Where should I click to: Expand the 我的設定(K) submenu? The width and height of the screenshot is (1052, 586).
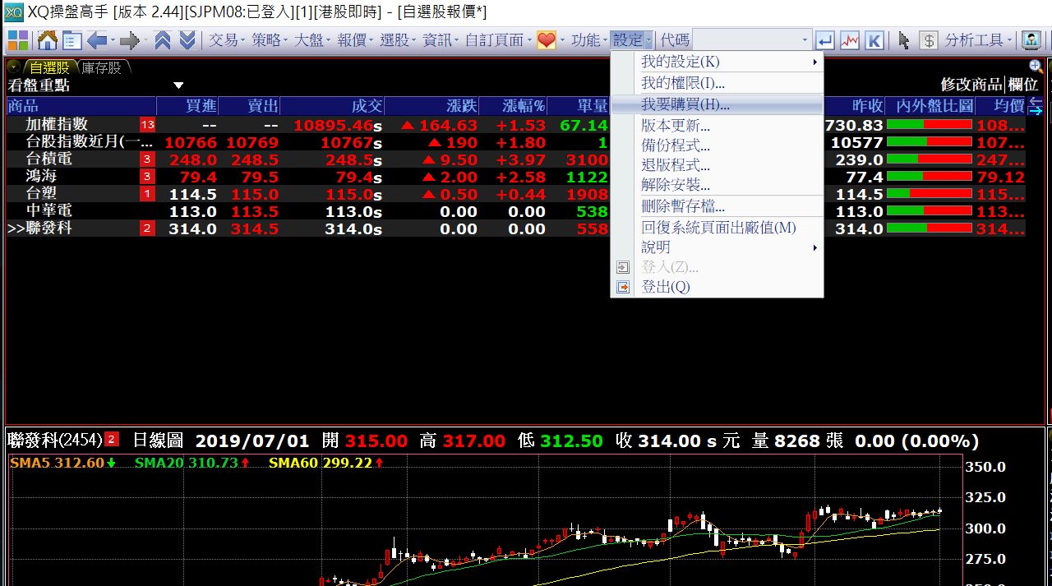pyautogui.click(x=815, y=62)
